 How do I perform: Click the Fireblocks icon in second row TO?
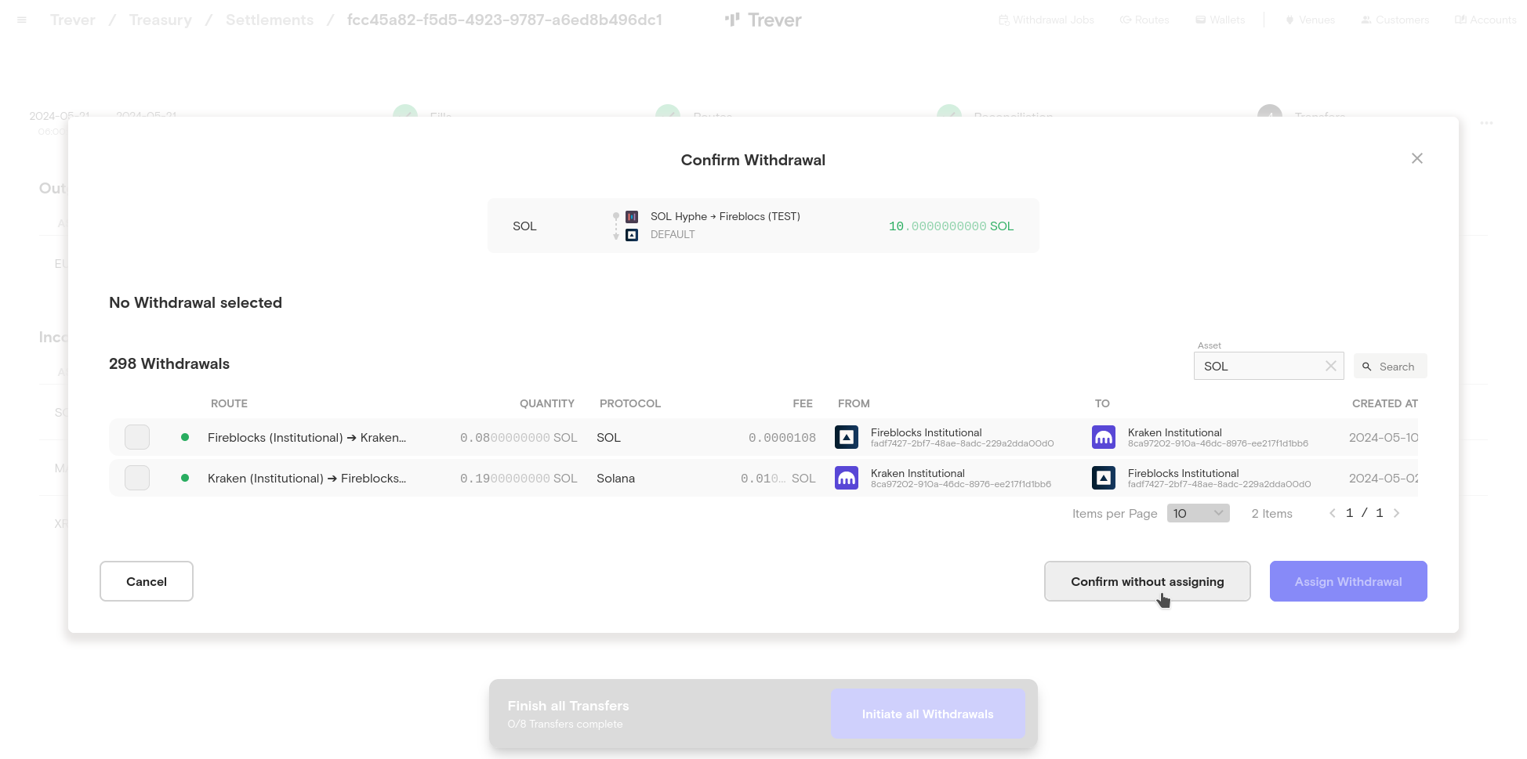(1103, 478)
